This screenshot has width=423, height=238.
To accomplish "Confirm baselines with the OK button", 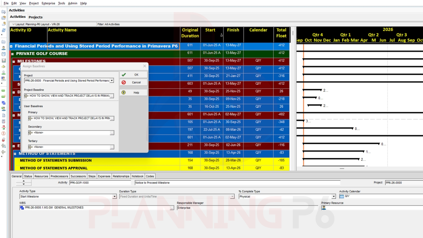I will 133,75.
